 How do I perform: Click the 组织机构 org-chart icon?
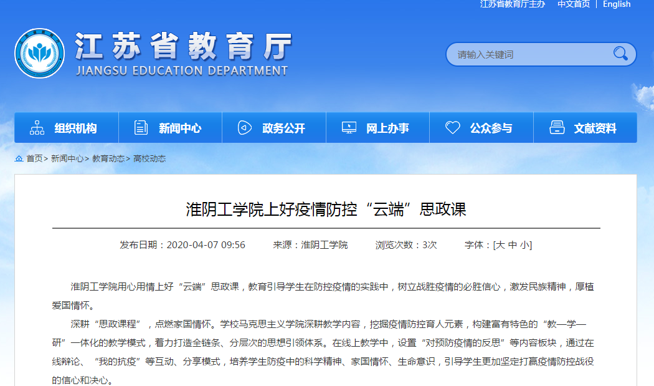(37, 128)
